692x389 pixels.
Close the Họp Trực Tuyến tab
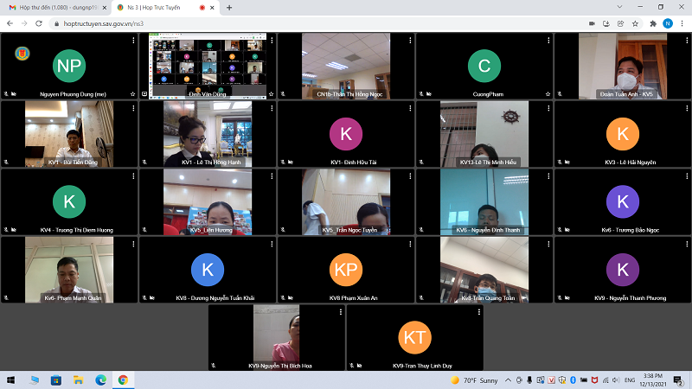(x=212, y=8)
